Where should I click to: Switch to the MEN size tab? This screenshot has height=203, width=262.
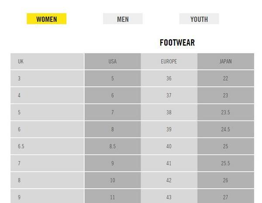[123, 19]
